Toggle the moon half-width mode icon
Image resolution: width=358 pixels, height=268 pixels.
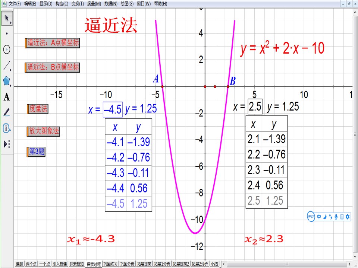(x=325, y=217)
